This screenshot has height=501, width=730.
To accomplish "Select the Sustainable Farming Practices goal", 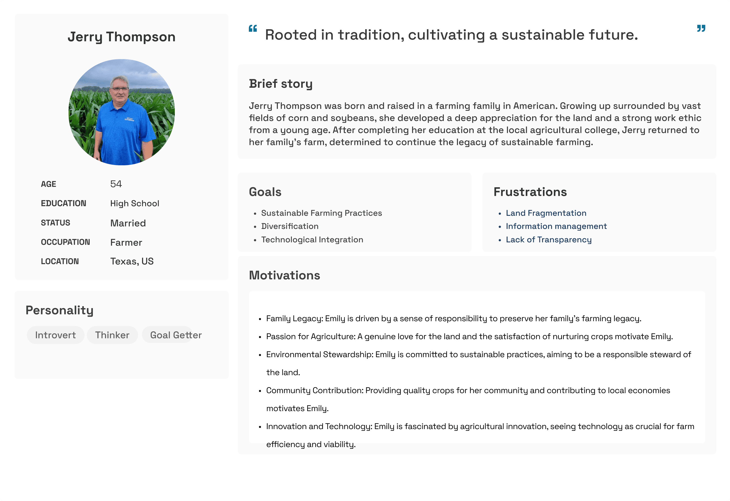I will click(x=321, y=213).
